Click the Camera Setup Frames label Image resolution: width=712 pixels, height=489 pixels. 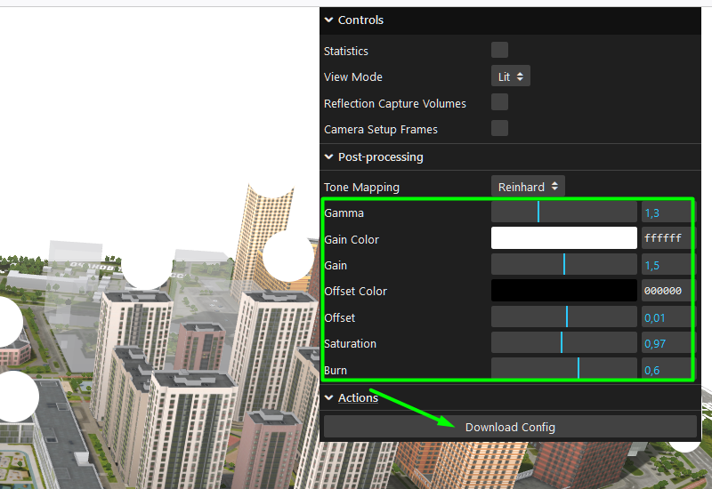381,130
